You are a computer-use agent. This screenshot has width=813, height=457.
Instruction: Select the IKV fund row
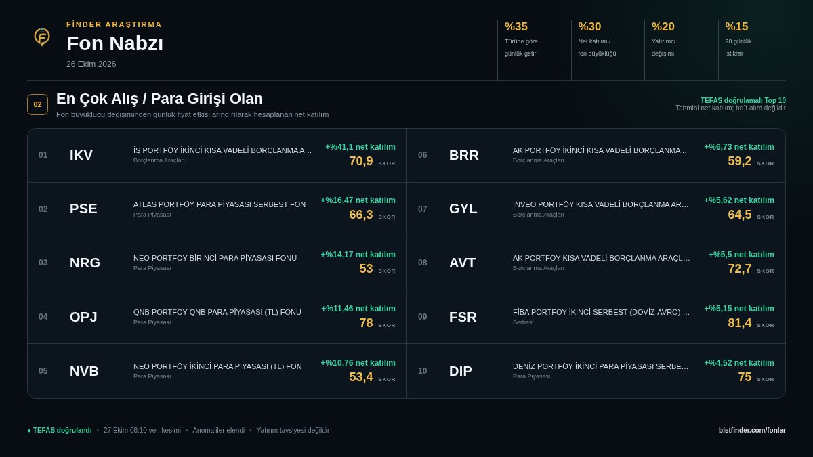217,155
